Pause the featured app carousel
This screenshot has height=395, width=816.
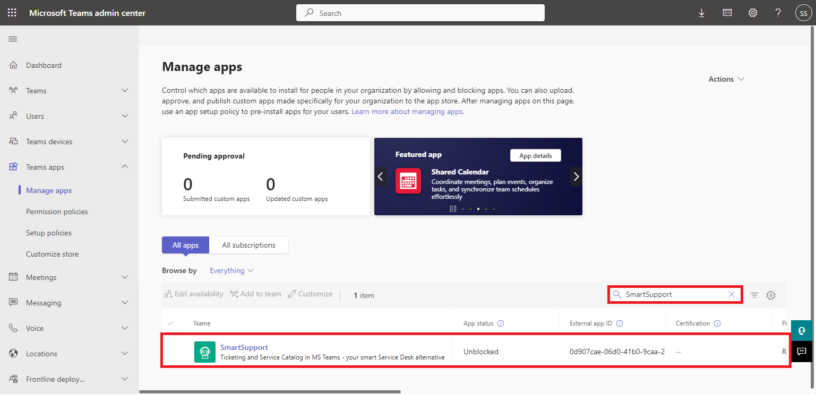click(453, 209)
